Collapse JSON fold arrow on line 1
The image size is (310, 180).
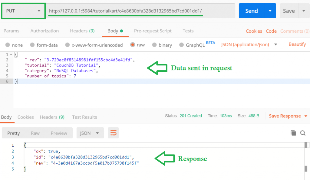click(x=11, y=54)
